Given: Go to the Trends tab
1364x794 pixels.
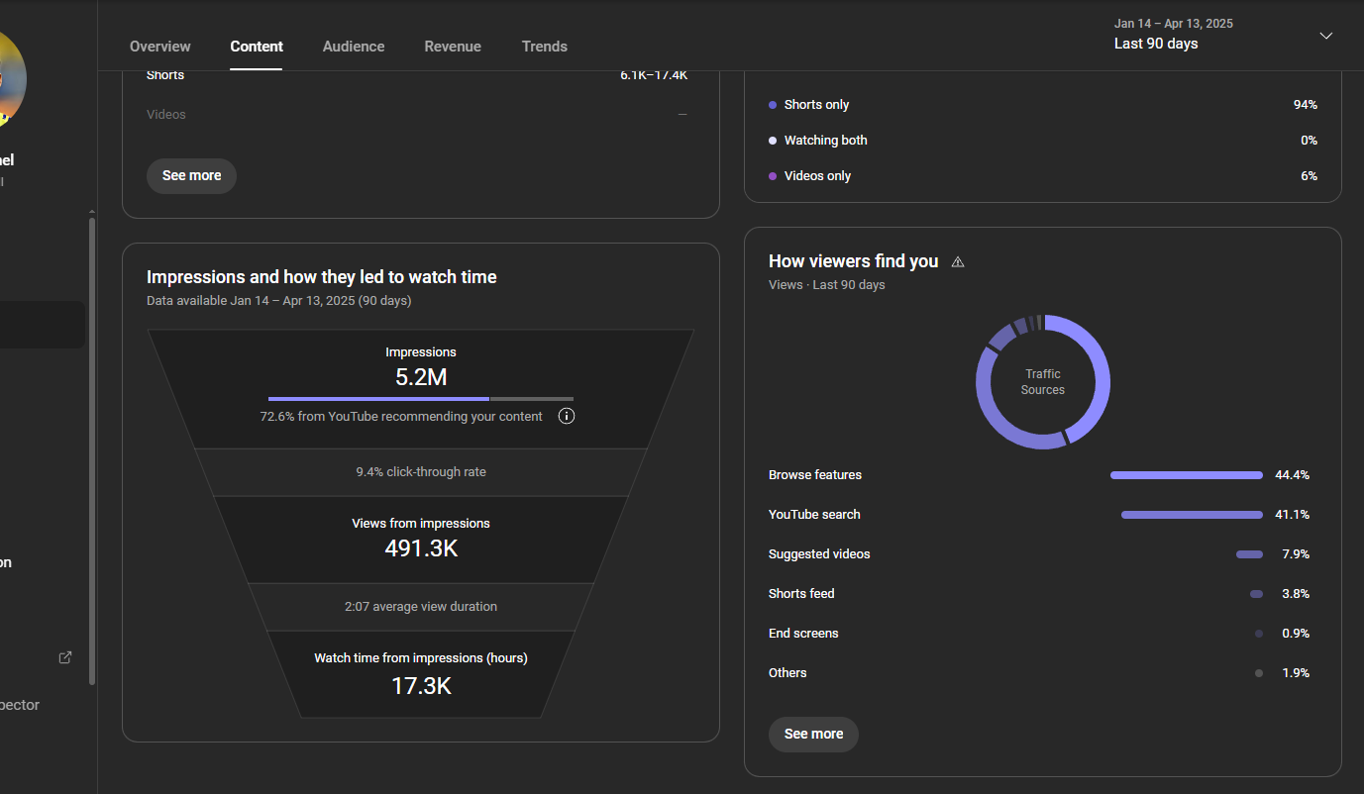Looking at the screenshot, I should pyautogui.click(x=545, y=47).
